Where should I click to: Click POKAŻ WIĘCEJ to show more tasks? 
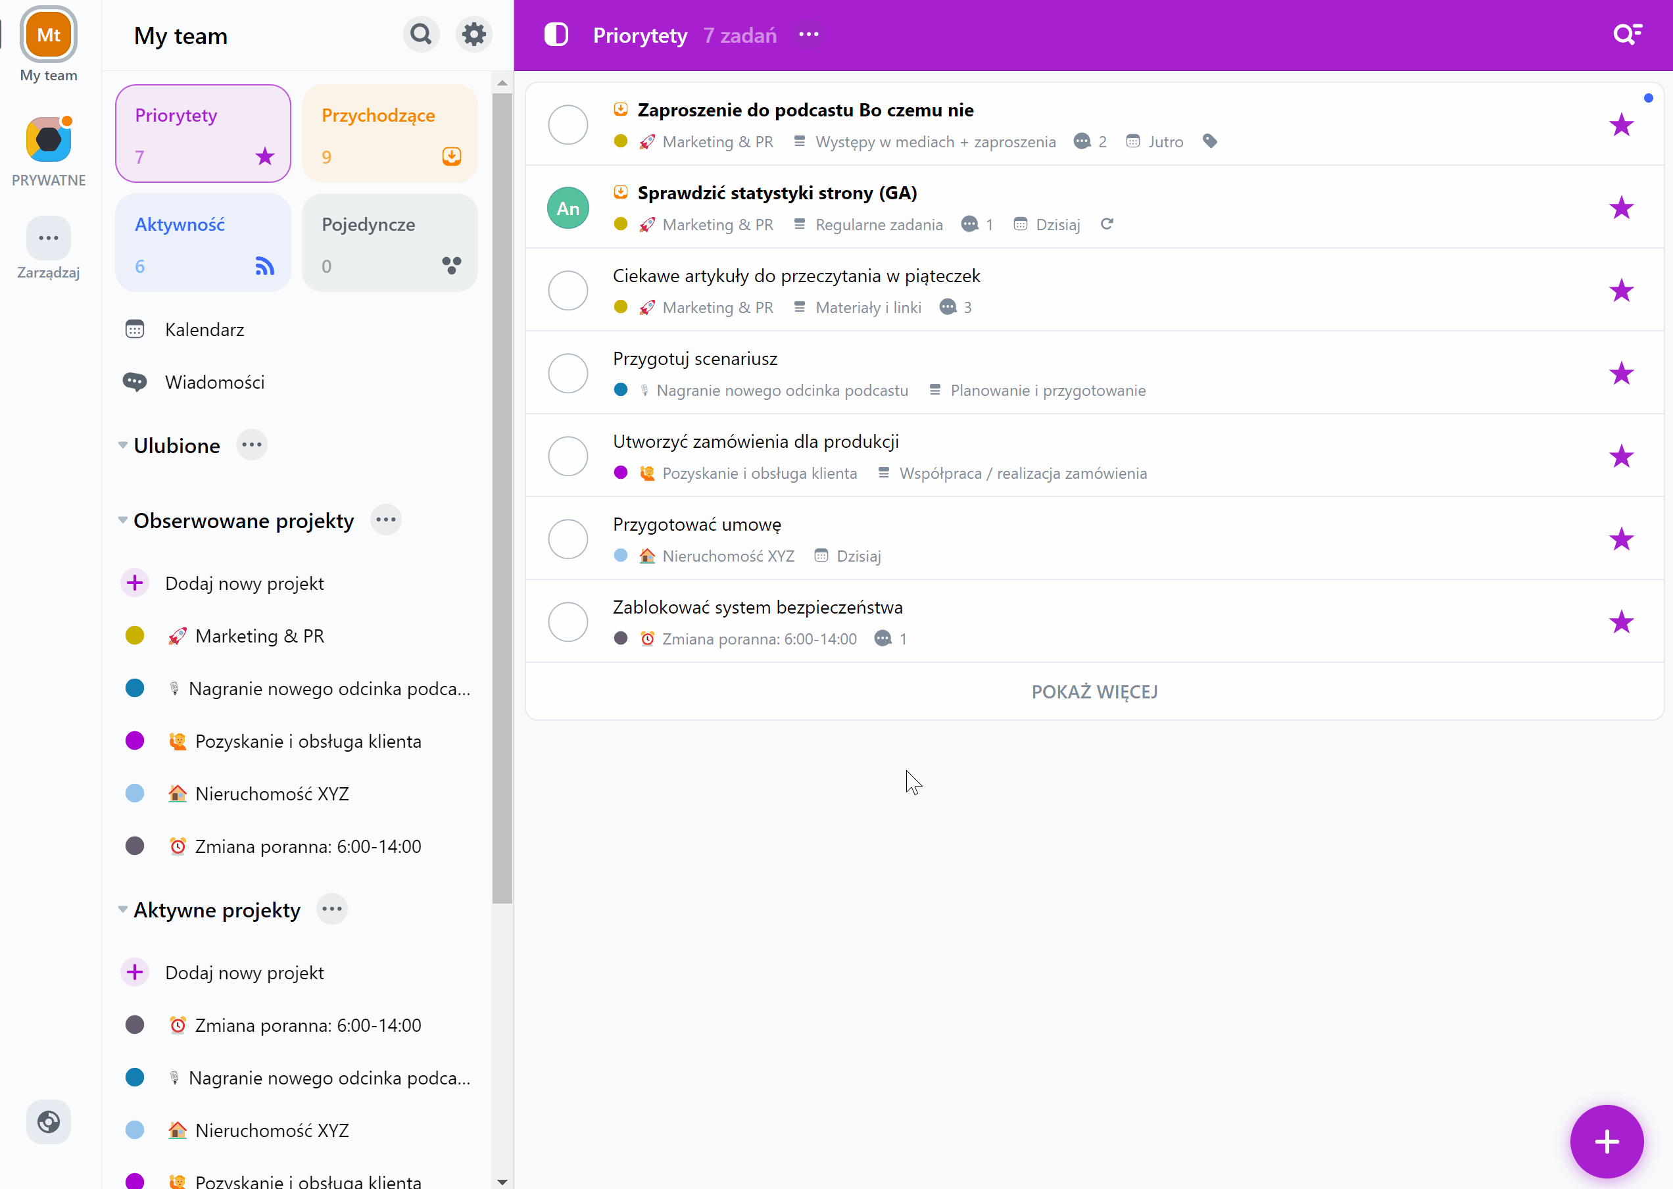click(1094, 691)
